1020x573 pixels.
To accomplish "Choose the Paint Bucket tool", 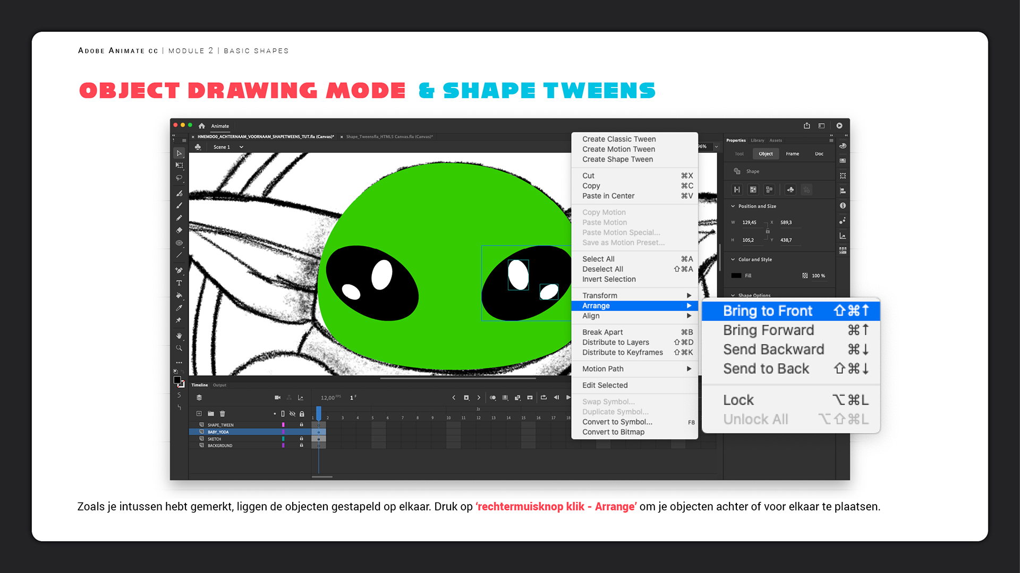I will click(179, 296).
